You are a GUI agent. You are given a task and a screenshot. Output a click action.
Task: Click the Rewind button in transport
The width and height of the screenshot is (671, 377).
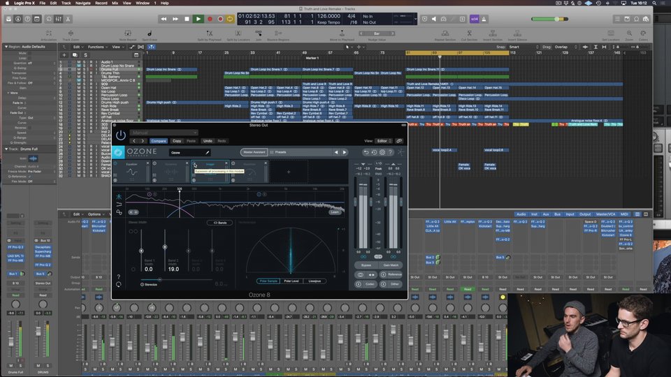[x=164, y=19]
